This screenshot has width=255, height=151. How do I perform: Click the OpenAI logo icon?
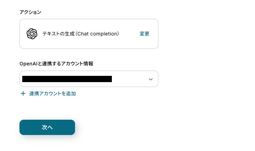[32, 34]
